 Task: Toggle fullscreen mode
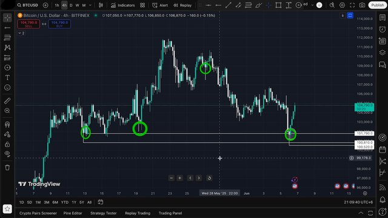[x=352, y=5]
